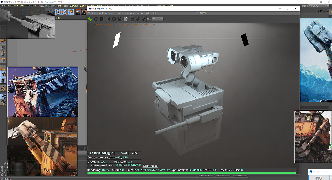Open Live Viewer Compare menu
The height and width of the screenshot is (180, 332).
coord(129,13)
